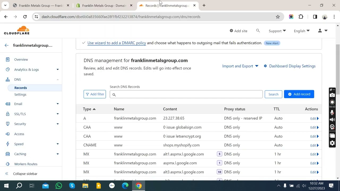
Task: Click the Access sidebar icon
Action: (x=8, y=134)
